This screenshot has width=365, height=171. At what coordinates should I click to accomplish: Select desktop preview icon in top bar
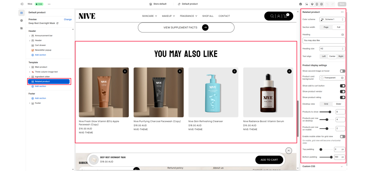pos(312,4)
